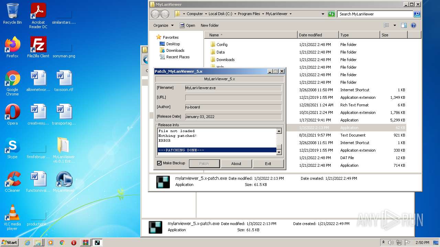The height and width of the screenshot is (247, 440).
Task: Expand the Local Disk (C:) breadcrumb arrow
Action: pyautogui.click(x=235, y=14)
